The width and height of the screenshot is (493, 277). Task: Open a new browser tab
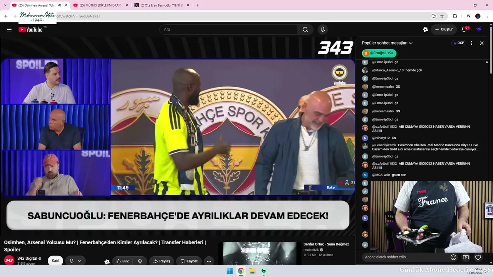pyautogui.click(x=197, y=5)
